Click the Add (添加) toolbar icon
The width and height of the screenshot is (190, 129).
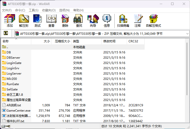(10, 21)
